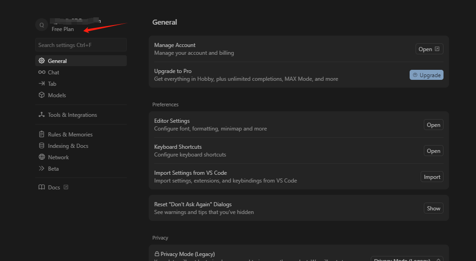Click the Indexing & Docs database icon

[x=42, y=146]
